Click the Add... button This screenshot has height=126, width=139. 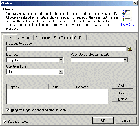[x=122, y=86]
